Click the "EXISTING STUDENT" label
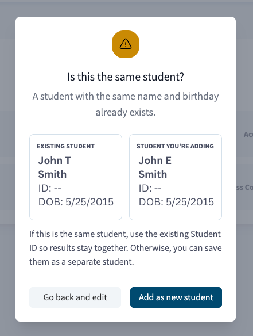 coord(65,146)
